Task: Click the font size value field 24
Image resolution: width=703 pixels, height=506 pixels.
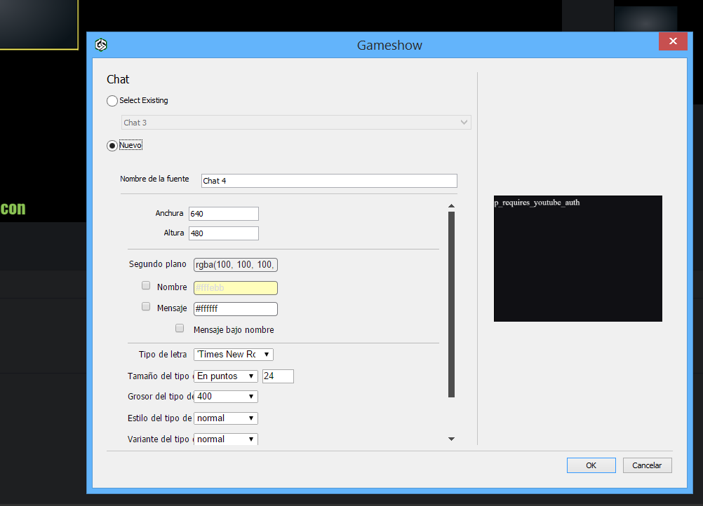Action: click(278, 376)
